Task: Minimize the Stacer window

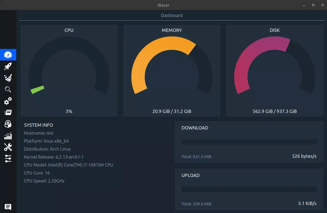Action: (x=304, y=5)
